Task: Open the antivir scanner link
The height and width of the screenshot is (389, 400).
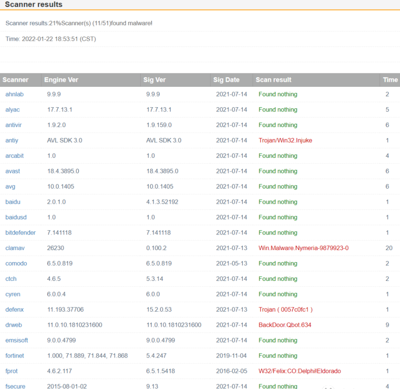Action: [14, 125]
